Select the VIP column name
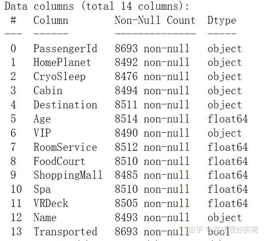This screenshot has height=241, width=265. click(42, 134)
